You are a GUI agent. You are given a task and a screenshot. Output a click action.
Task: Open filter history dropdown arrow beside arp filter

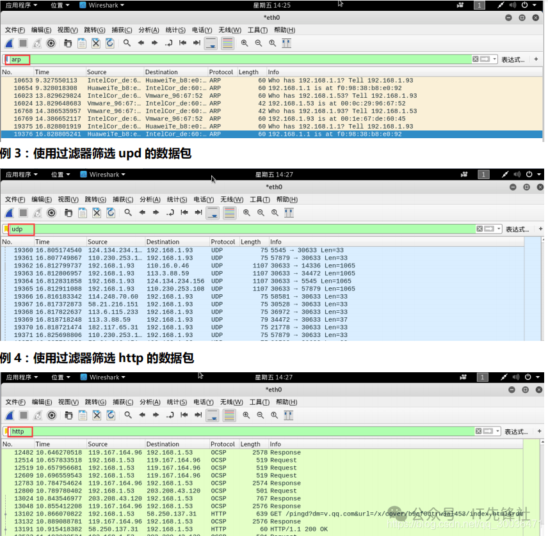point(494,59)
